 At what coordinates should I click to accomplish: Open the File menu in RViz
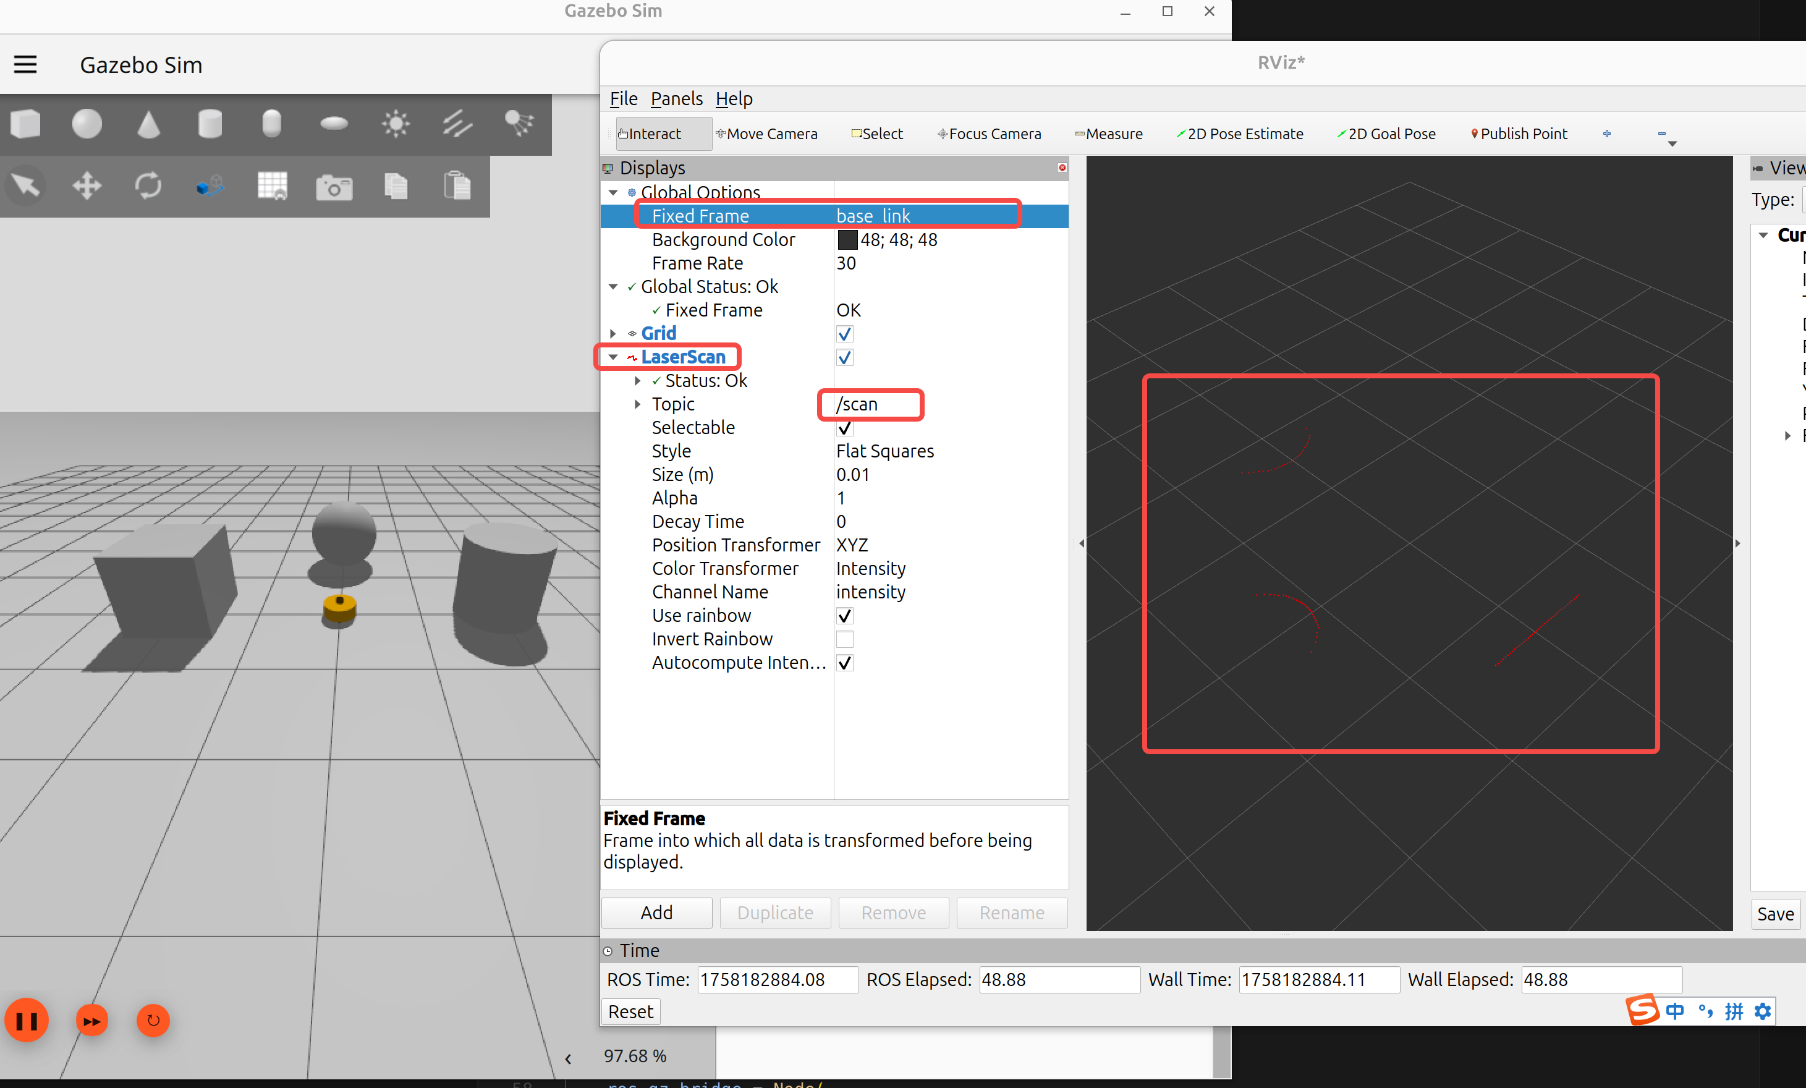[x=623, y=98]
